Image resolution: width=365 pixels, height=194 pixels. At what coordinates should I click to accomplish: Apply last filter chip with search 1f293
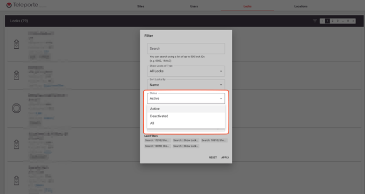click(x=158, y=140)
